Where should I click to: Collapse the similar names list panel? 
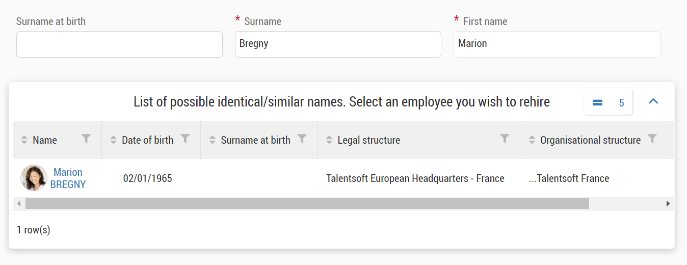click(653, 101)
